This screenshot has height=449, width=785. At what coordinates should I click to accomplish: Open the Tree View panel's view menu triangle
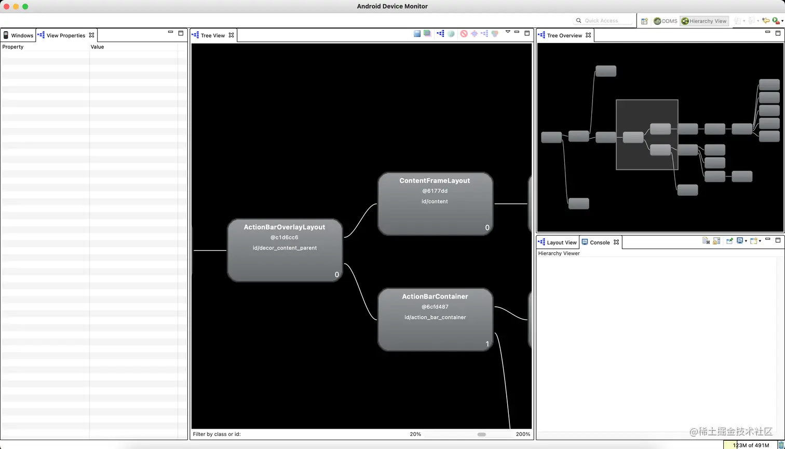click(508, 32)
